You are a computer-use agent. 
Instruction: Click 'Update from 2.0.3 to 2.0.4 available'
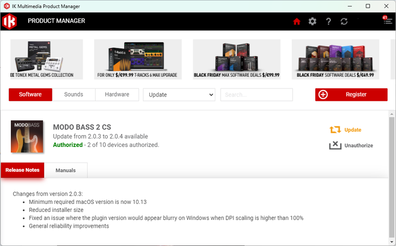coord(100,137)
